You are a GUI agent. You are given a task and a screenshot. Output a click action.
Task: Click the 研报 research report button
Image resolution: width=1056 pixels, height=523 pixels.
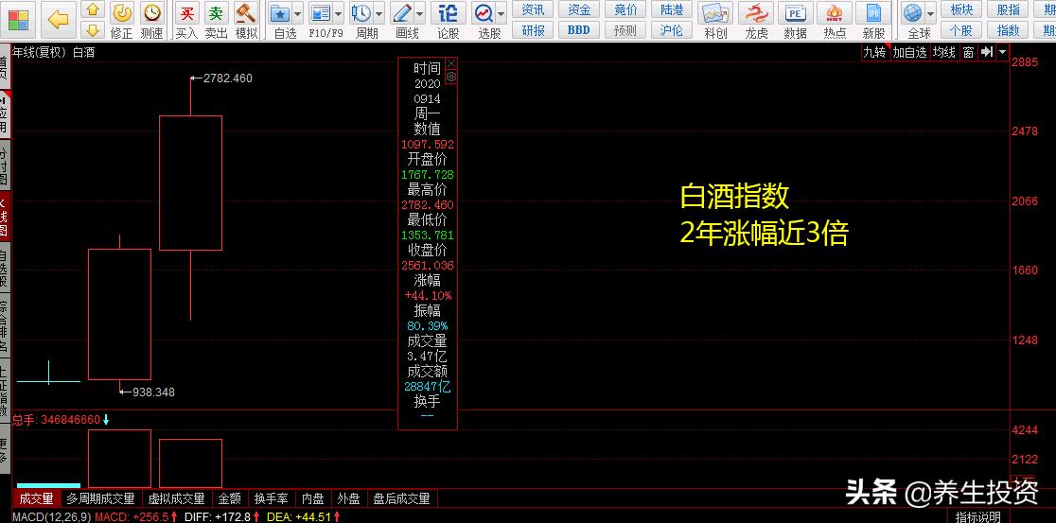[533, 30]
